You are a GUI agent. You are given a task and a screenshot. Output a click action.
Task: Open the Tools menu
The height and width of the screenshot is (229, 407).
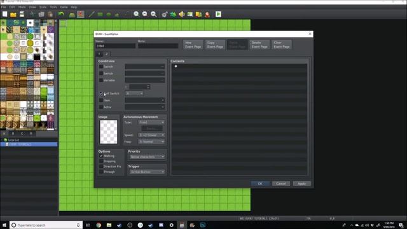(x=53, y=7)
